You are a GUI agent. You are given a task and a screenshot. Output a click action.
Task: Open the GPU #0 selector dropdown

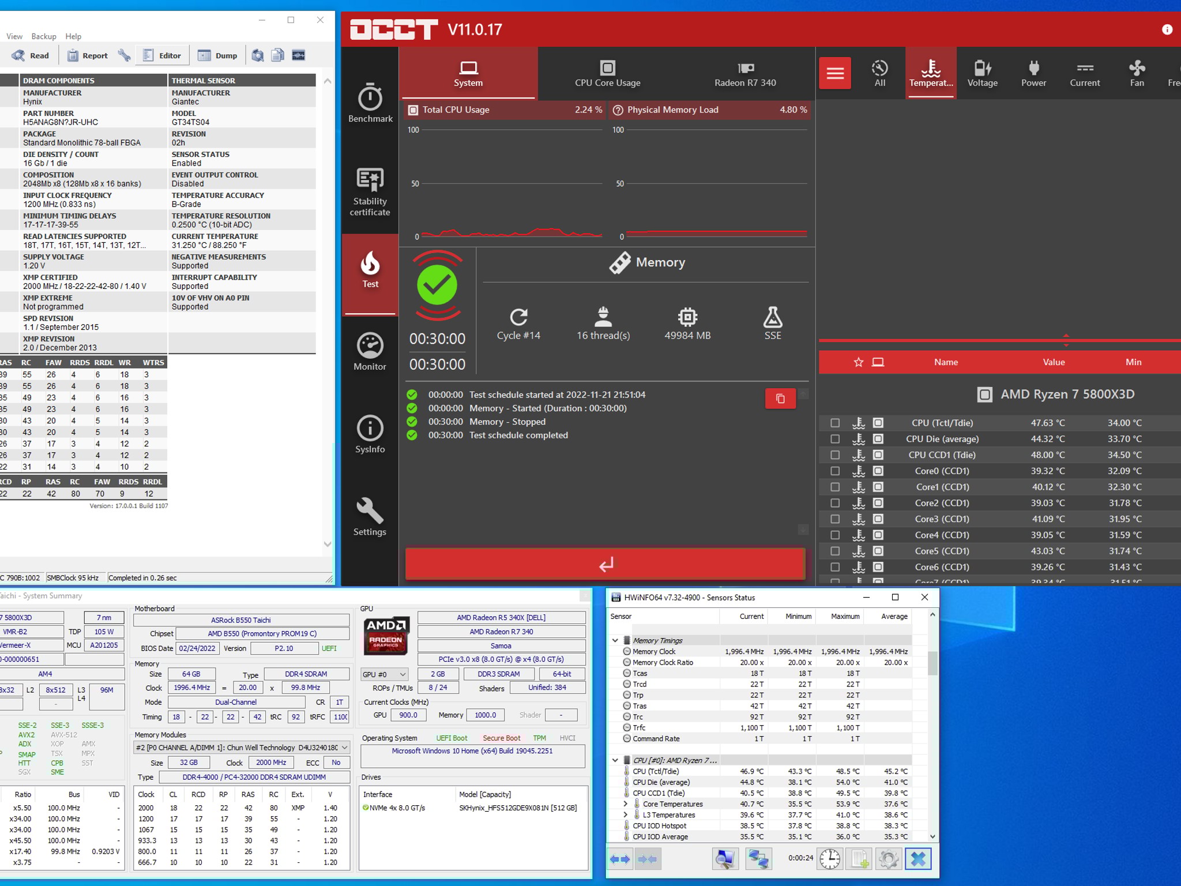tap(384, 674)
